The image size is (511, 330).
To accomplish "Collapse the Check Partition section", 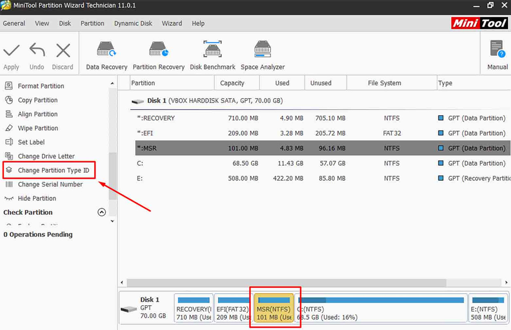I will pos(101,212).
